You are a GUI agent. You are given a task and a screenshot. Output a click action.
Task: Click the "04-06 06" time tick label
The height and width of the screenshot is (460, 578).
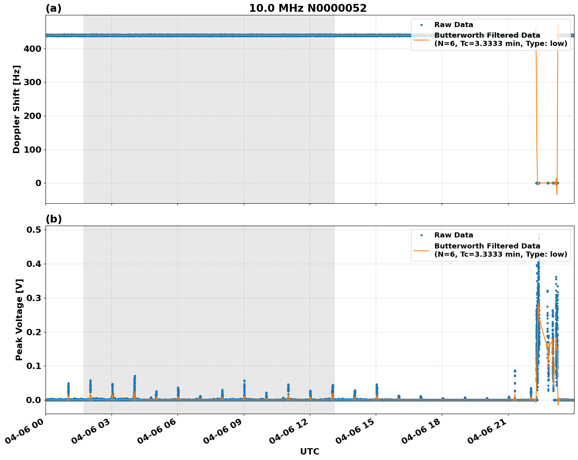pos(156,431)
